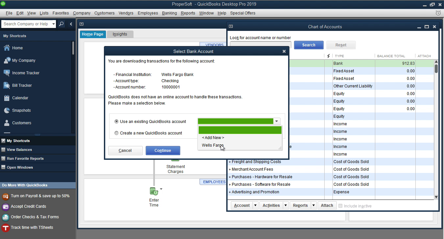The image size is (444, 239).
Task: Select Advertising and Promotion row
Action: pyautogui.click(x=331, y=192)
